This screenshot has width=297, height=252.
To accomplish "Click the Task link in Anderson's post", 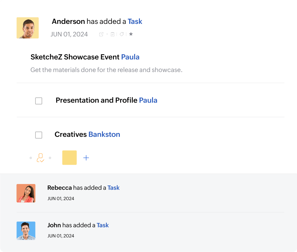I will click(x=135, y=21).
